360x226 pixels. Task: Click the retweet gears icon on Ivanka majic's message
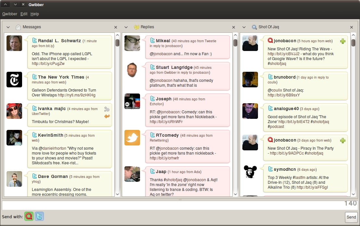click(107, 109)
